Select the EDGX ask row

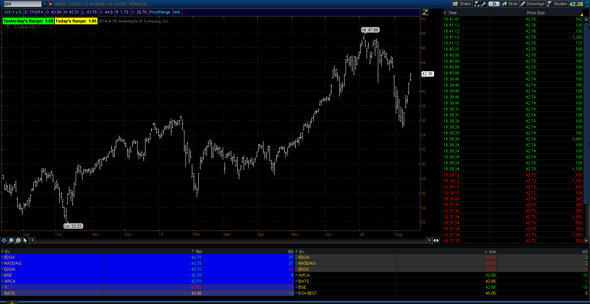[442, 269]
